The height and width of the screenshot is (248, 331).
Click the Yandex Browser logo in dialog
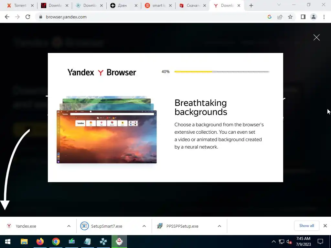[x=102, y=72]
